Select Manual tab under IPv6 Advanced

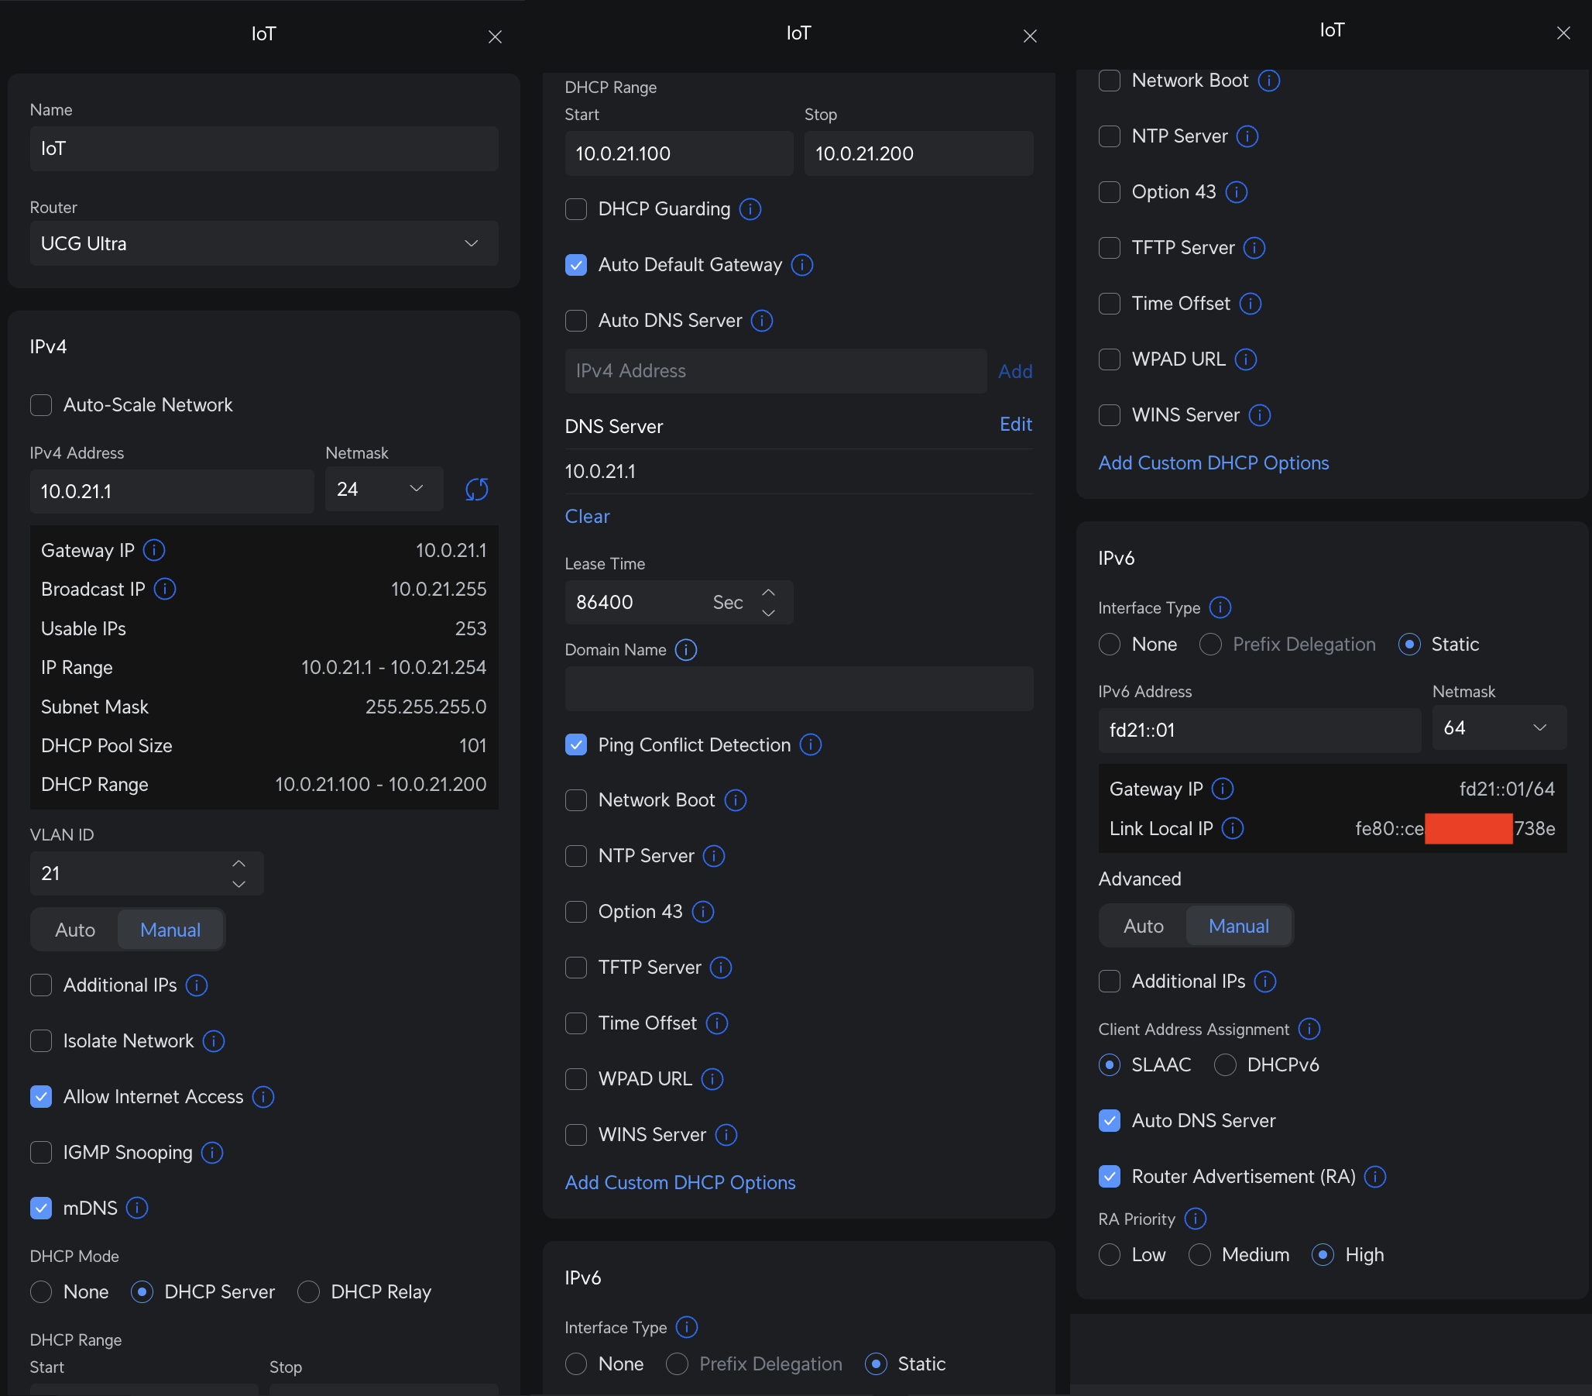(x=1238, y=927)
